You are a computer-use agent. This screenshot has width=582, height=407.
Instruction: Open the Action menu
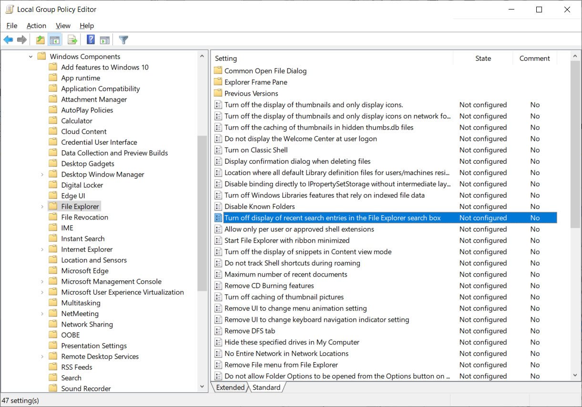coord(36,25)
